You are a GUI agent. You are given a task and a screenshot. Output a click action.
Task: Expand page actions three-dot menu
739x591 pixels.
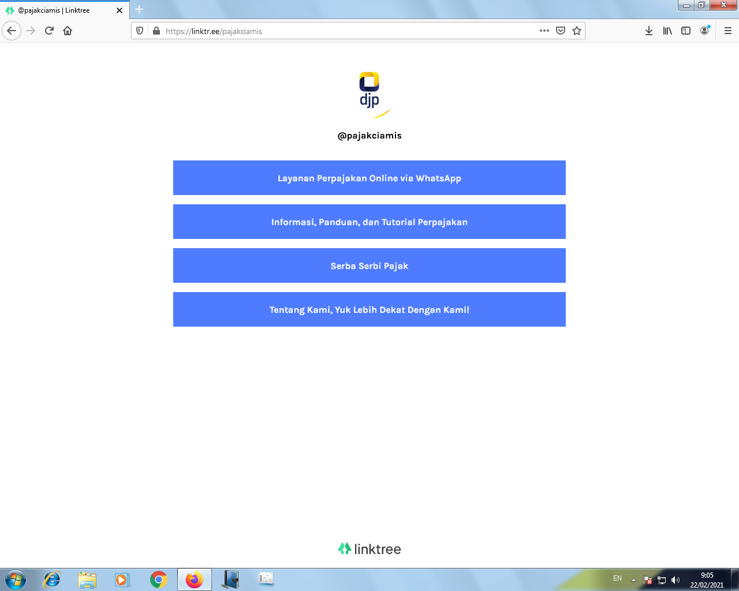(544, 31)
